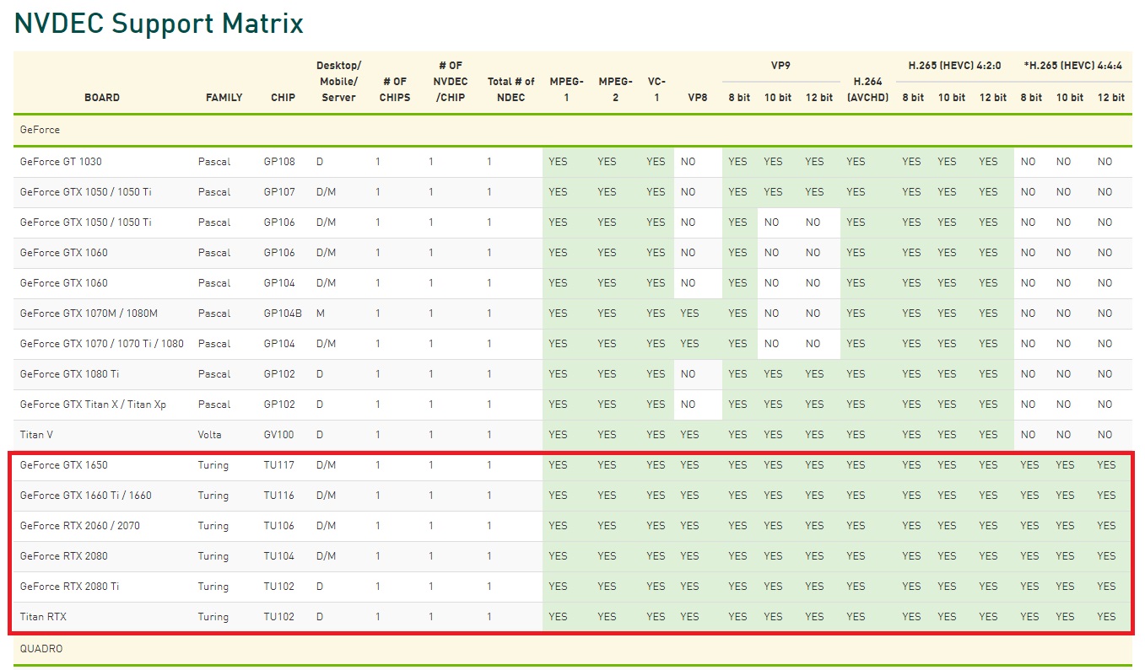Image resolution: width=1145 pixels, height=670 pixels.
Task: Select the H.265 (HEVC) 4:2:0 group header
Action: [954, 65]
